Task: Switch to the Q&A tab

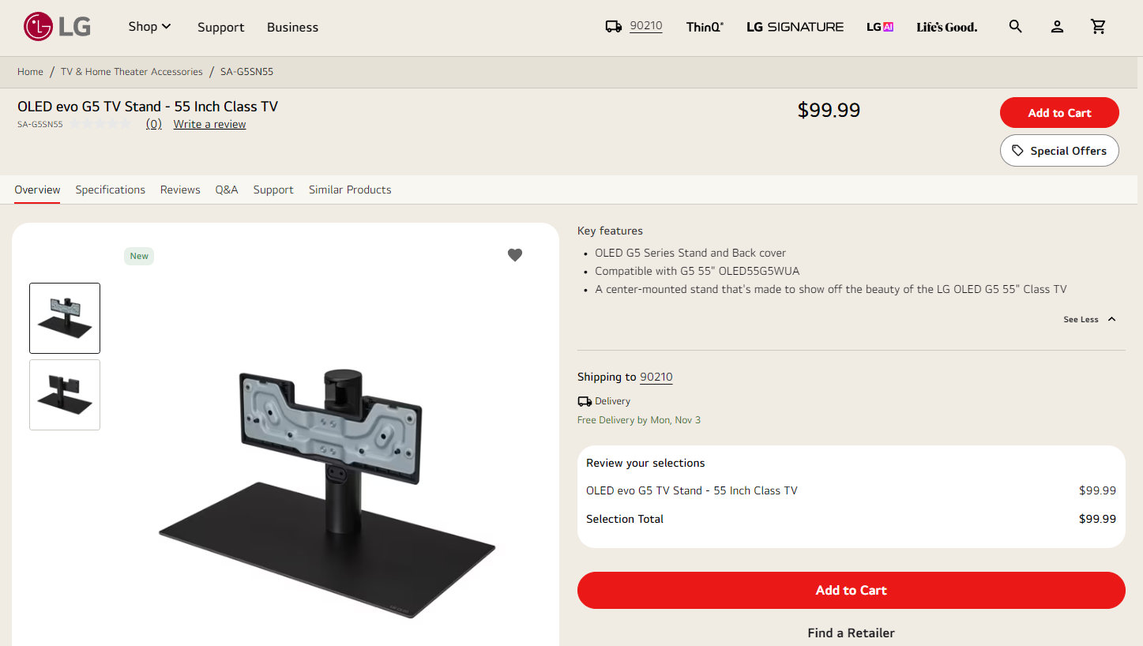Action: coord(227,190)
